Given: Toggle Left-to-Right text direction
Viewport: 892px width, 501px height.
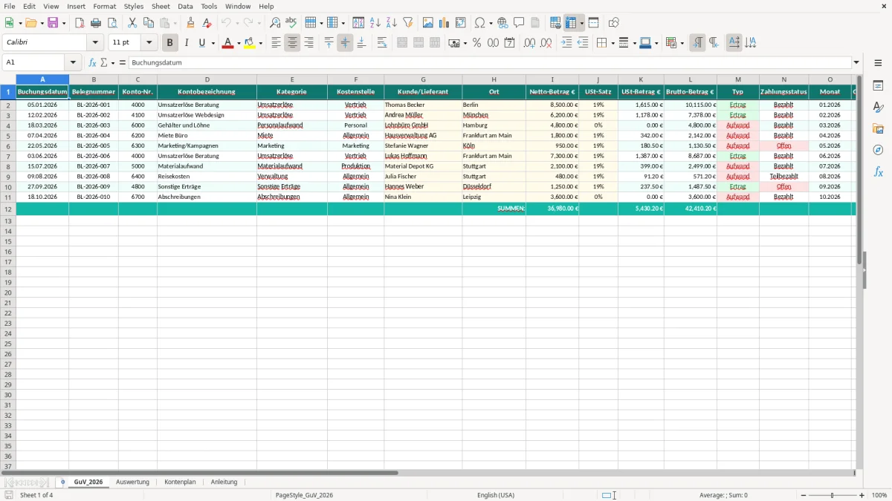Looking at the screenshot, I should coord(697,43).
